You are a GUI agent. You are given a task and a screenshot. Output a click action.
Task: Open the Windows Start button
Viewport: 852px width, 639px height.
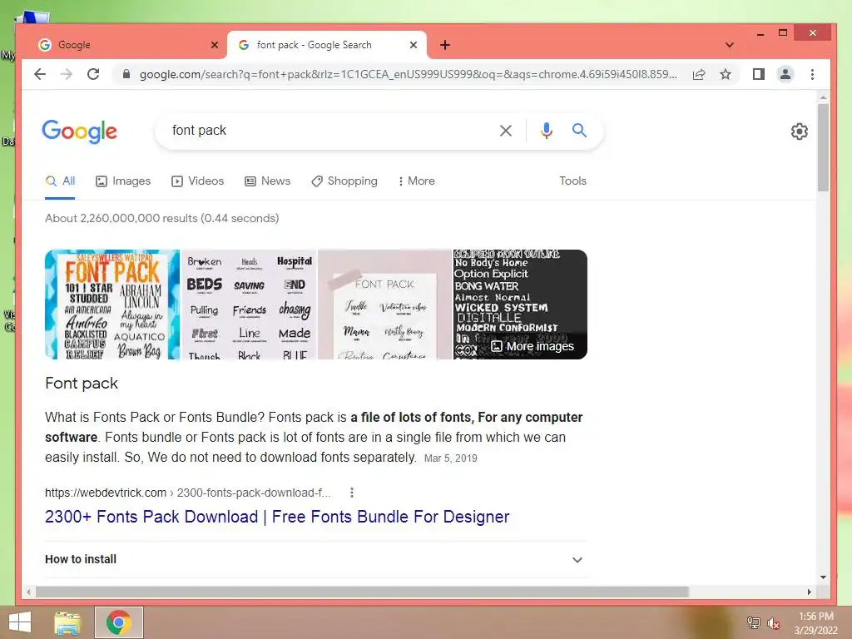tap(20, 622)
